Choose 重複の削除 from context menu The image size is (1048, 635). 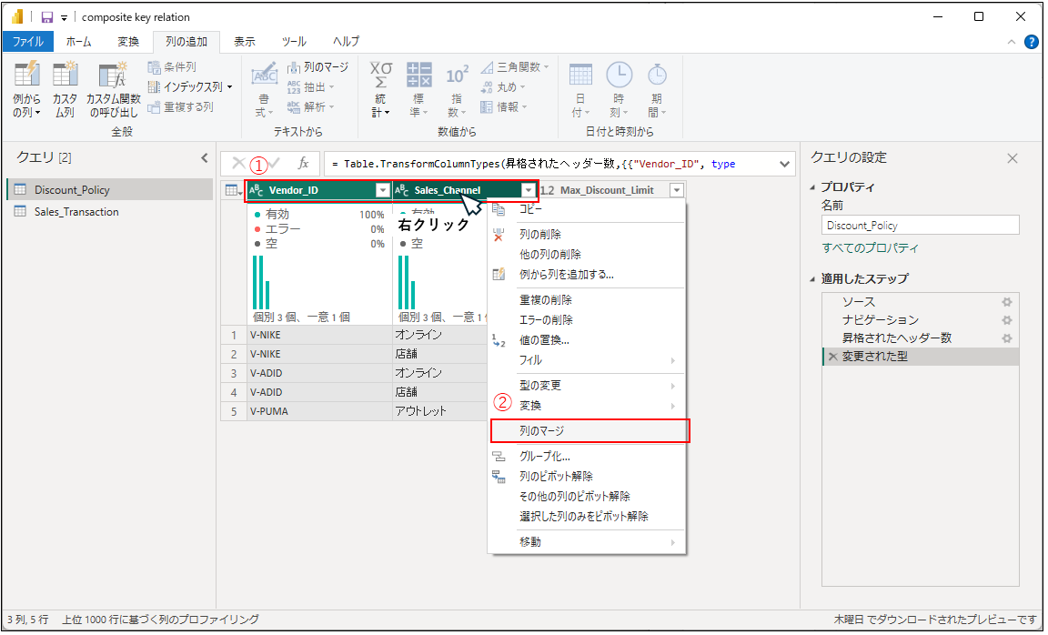[545, 300]
